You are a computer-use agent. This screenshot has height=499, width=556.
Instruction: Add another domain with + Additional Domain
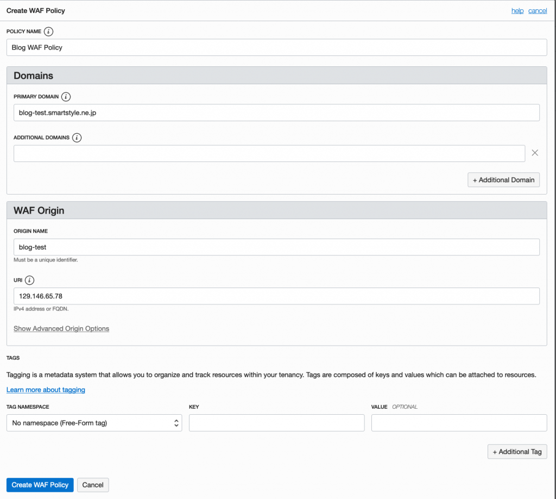click(x=503, y=180)
